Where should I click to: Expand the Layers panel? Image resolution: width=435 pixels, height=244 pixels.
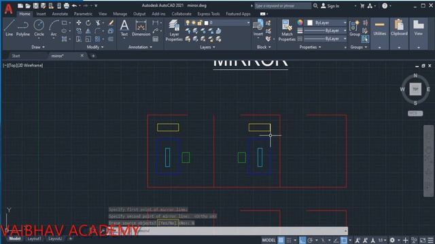click(x=207, y=47)
